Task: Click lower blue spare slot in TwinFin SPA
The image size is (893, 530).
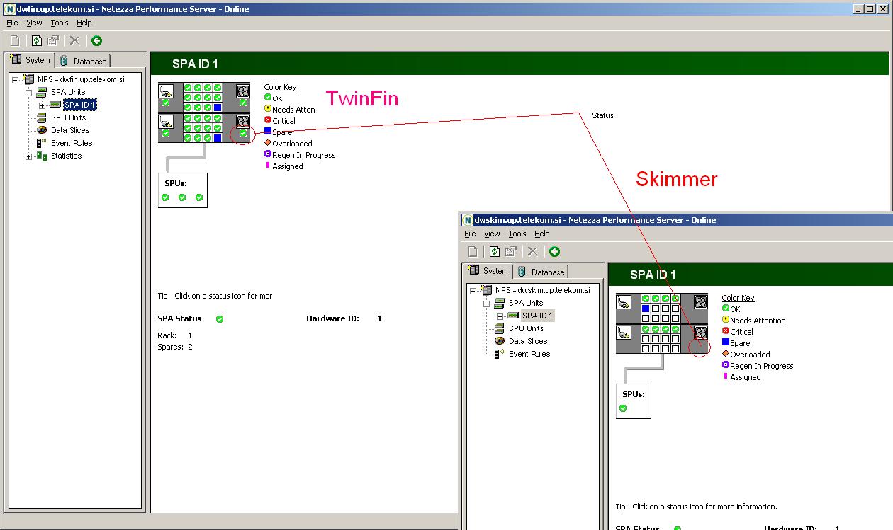Action: click(218, 138)
